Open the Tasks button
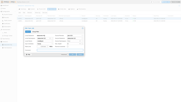Image resolution: width=181 pixels, height=102 pixels. [166, 2]
